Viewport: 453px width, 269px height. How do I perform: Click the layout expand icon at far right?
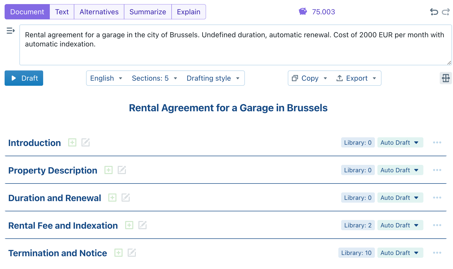[x=446, y=78]
